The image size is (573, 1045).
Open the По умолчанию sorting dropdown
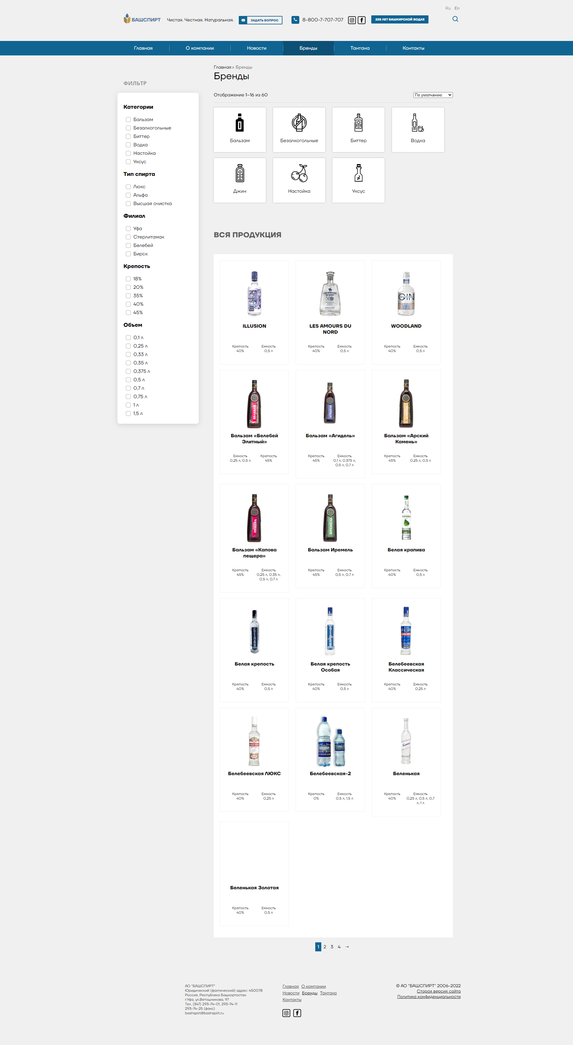433,95
